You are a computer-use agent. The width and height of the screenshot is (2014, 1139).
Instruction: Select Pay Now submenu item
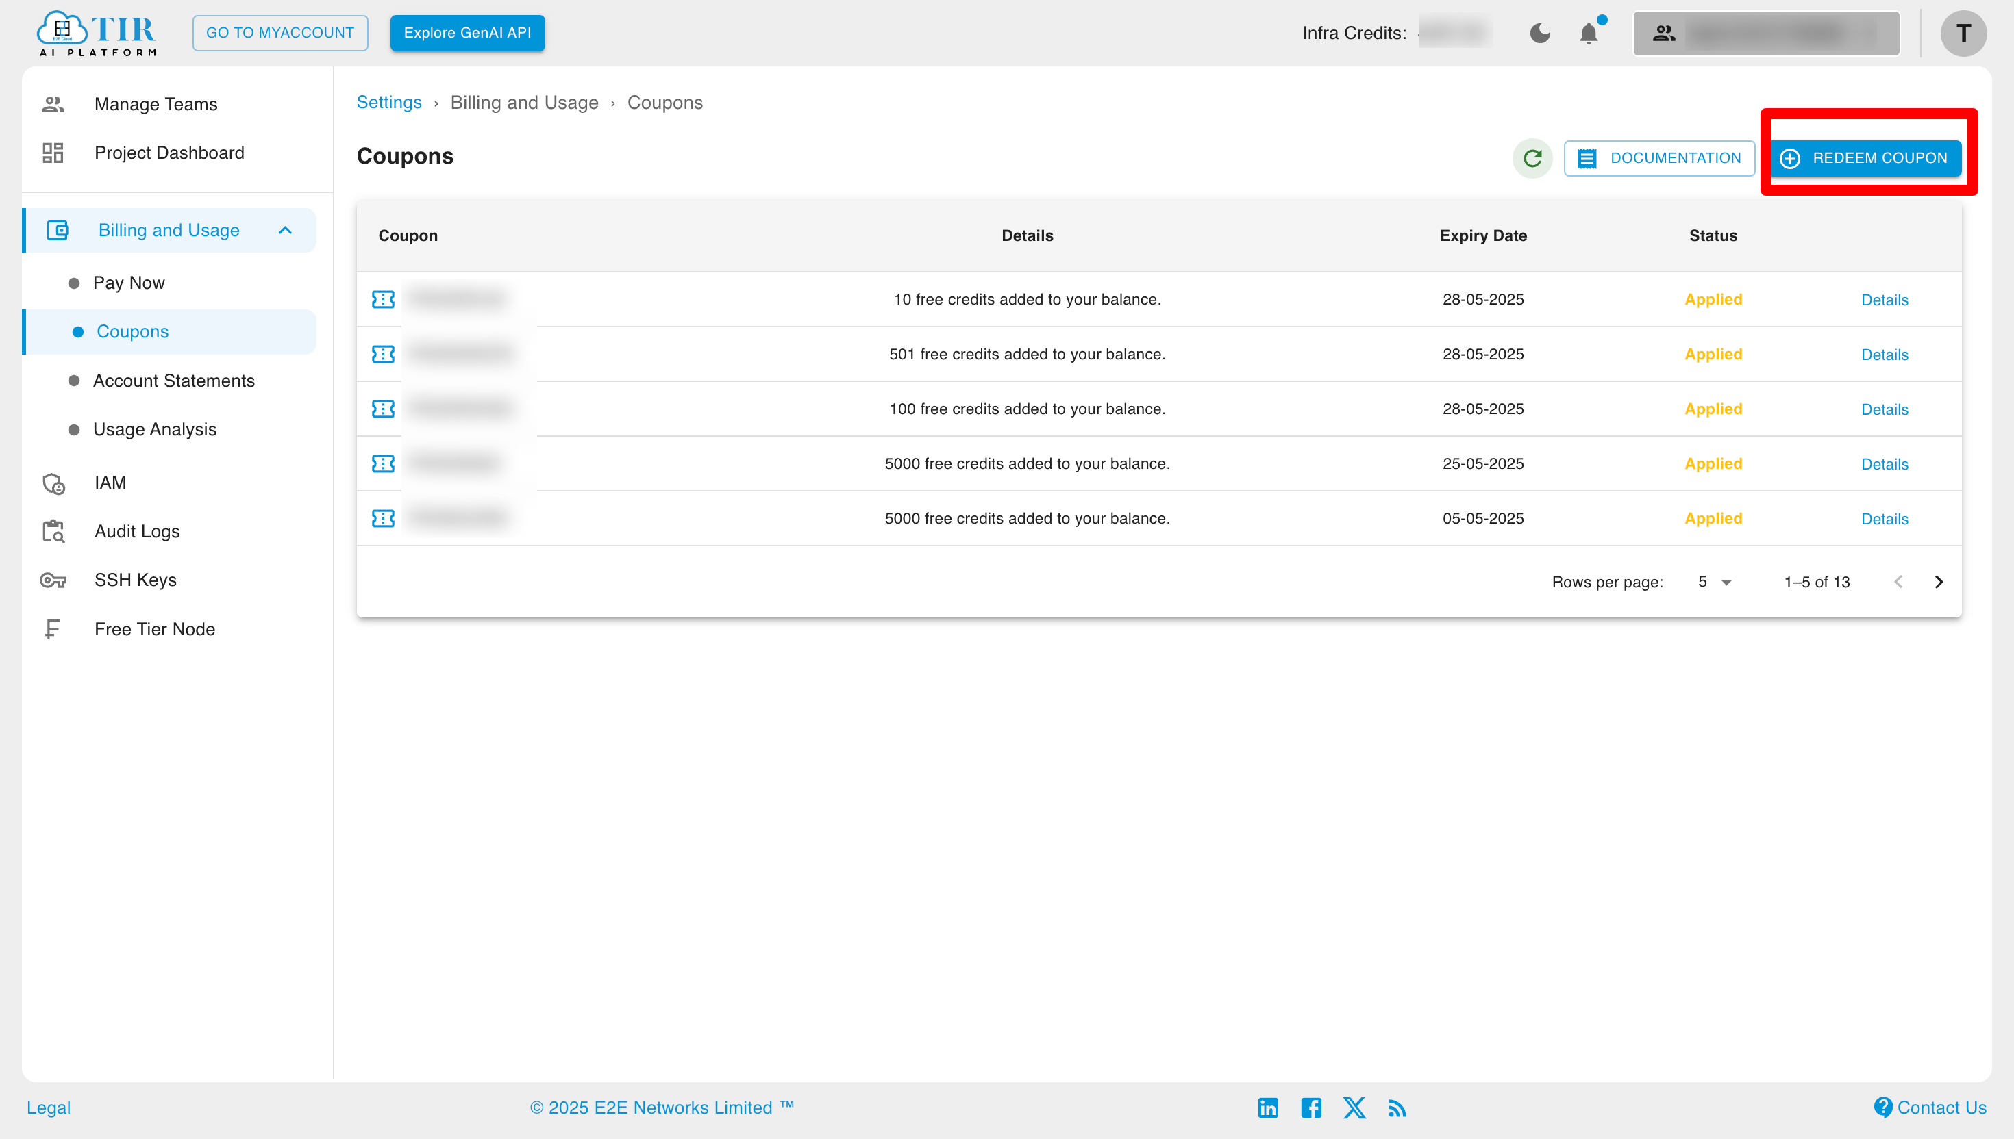pos(129,283)
